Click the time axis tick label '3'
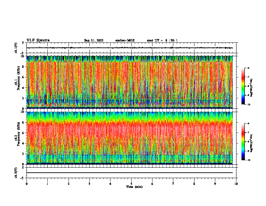This screenshot has height=206, width=266. click(x=89, y=184)
